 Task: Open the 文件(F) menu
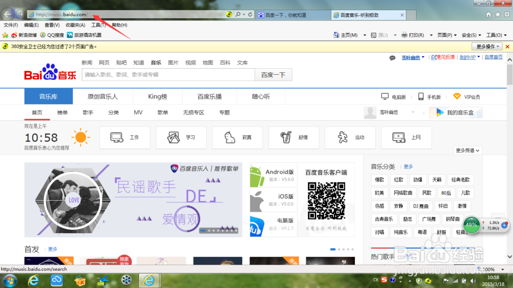coord(11,25)
